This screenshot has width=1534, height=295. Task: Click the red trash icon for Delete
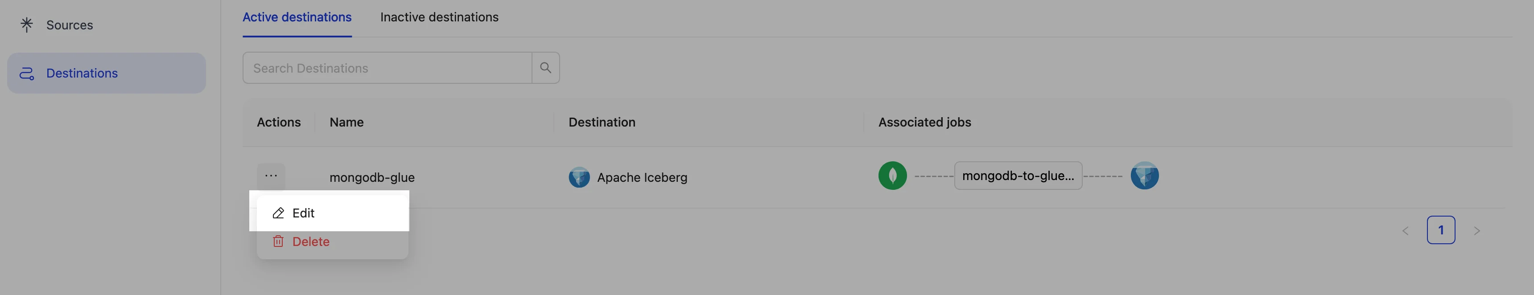(x=278, y=242)
